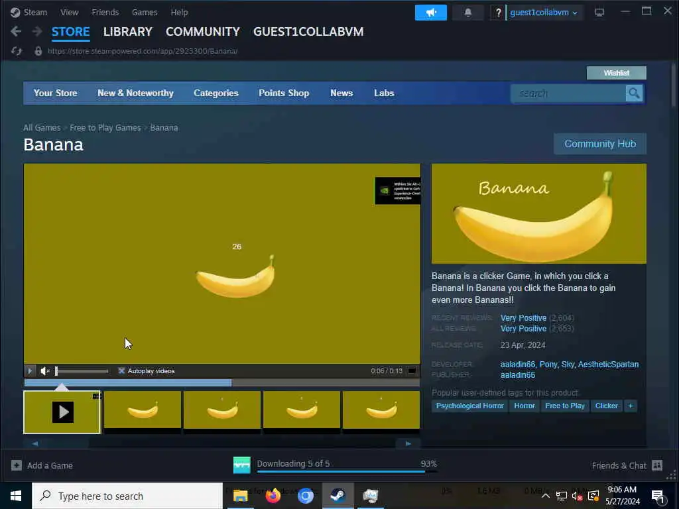Open the News store link
679x509 pixels.
[x=341, y=93]
